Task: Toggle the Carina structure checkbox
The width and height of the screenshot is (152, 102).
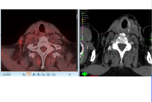Action: tap(81, 20)
